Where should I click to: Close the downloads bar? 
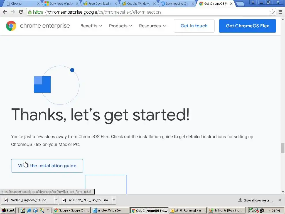(279, 200)
